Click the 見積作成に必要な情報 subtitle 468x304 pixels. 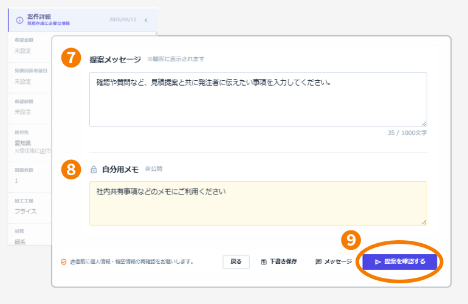tap(49, 23)
